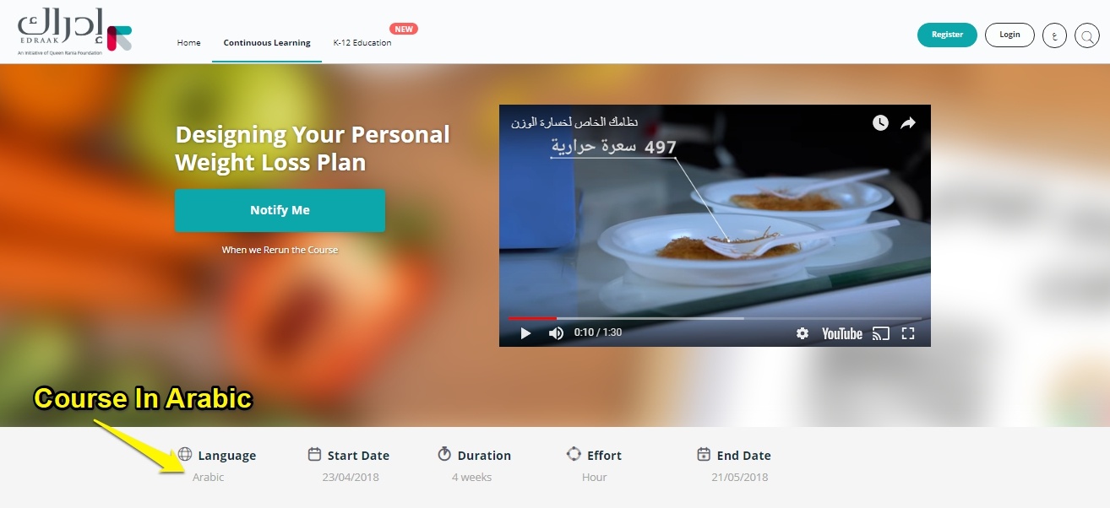
Task: Seek on the video progress bar
Action: (715, 318)
